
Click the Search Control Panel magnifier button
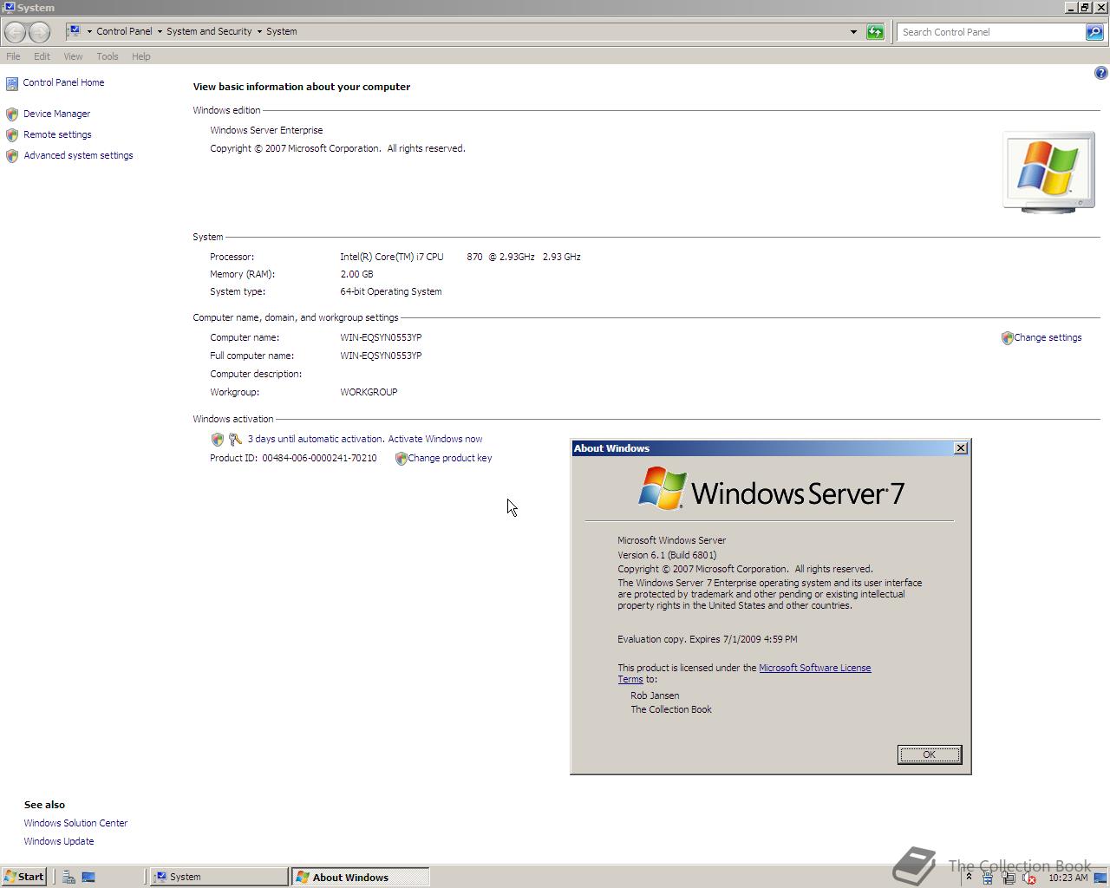(1094, 32)
